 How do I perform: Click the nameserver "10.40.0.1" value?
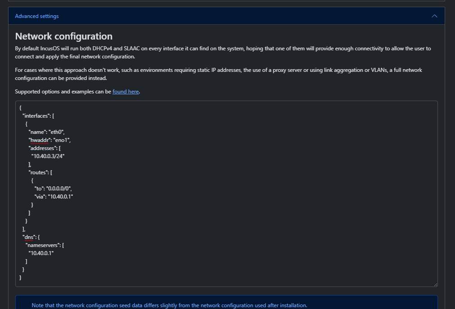41,253
